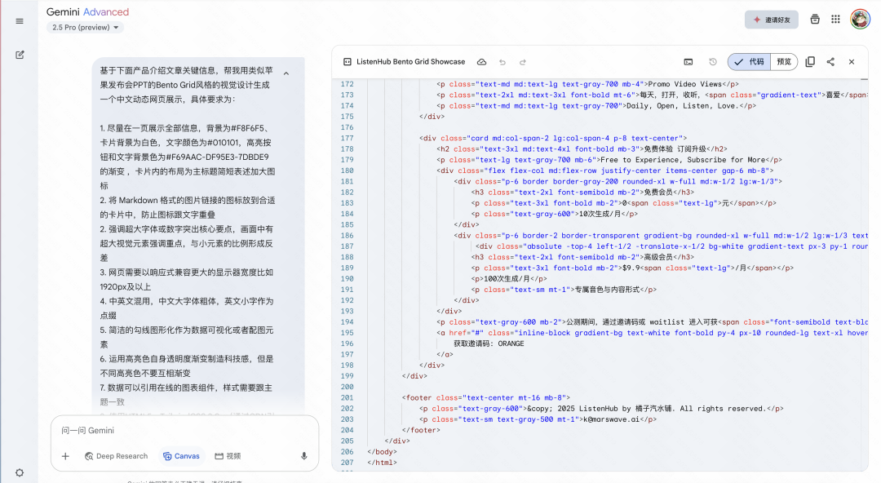This screenshot has height=483, width=881.
Task: Click the plus add-attachment button
Action: click(x=65, y=456)
